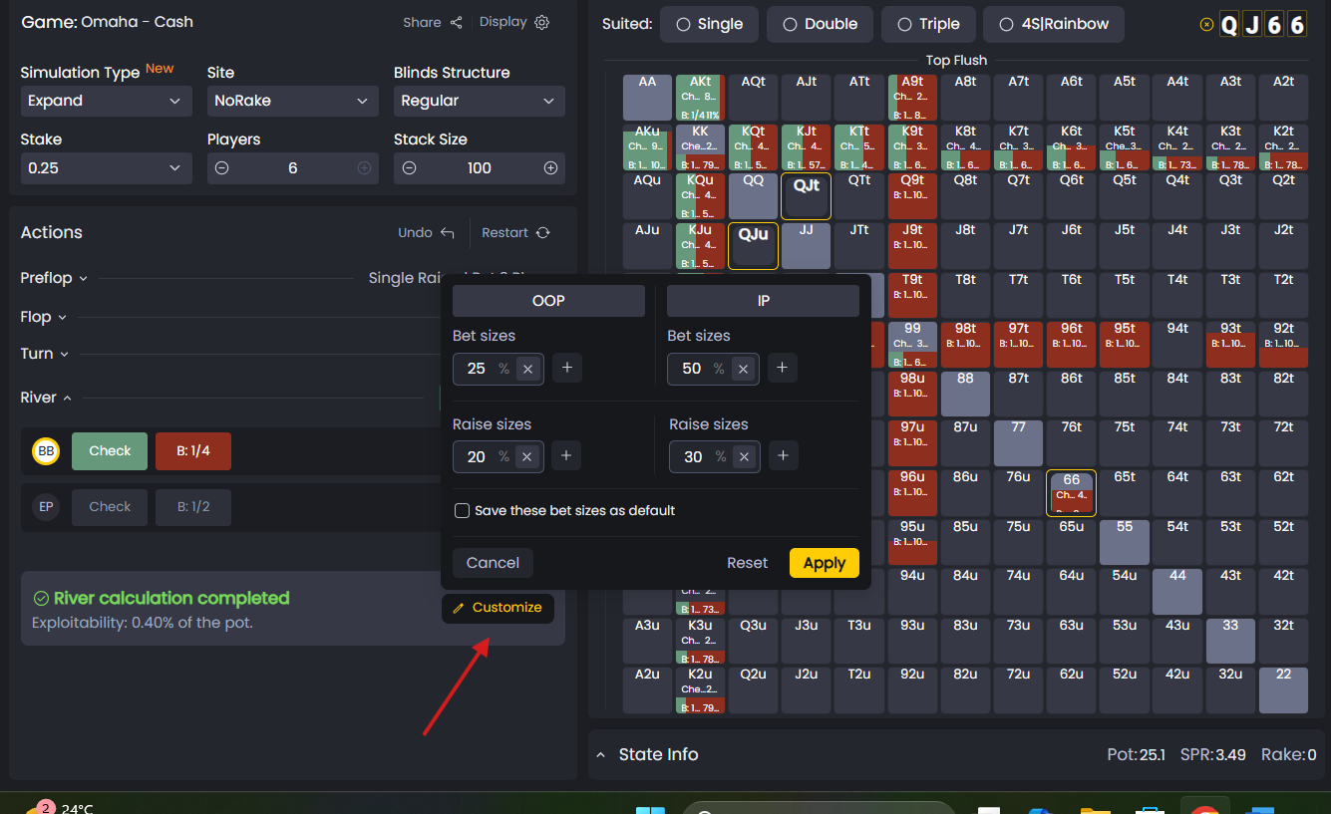
Task: Click the yellow BB player badge
Action: 46,450
